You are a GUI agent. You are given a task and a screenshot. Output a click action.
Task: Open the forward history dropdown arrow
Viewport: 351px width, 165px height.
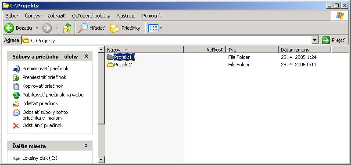pyautogui.click(x=57, y=28)
